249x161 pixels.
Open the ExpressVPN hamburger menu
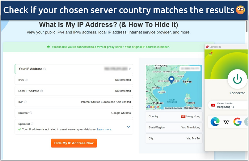(210, 54)
